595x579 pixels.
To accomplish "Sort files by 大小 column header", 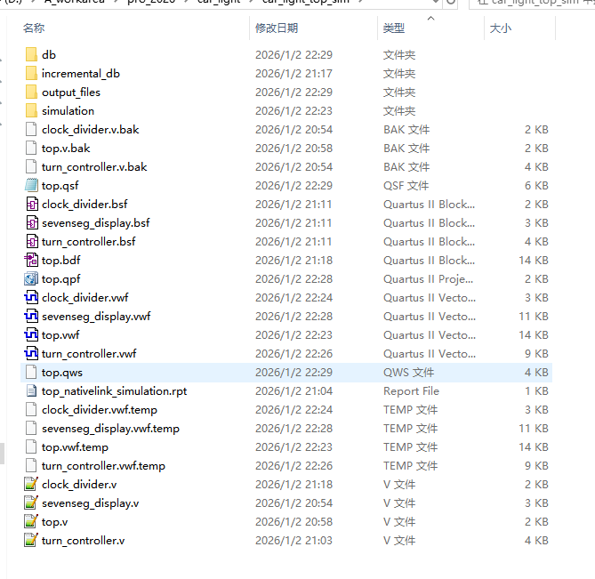I will (501, 28).
